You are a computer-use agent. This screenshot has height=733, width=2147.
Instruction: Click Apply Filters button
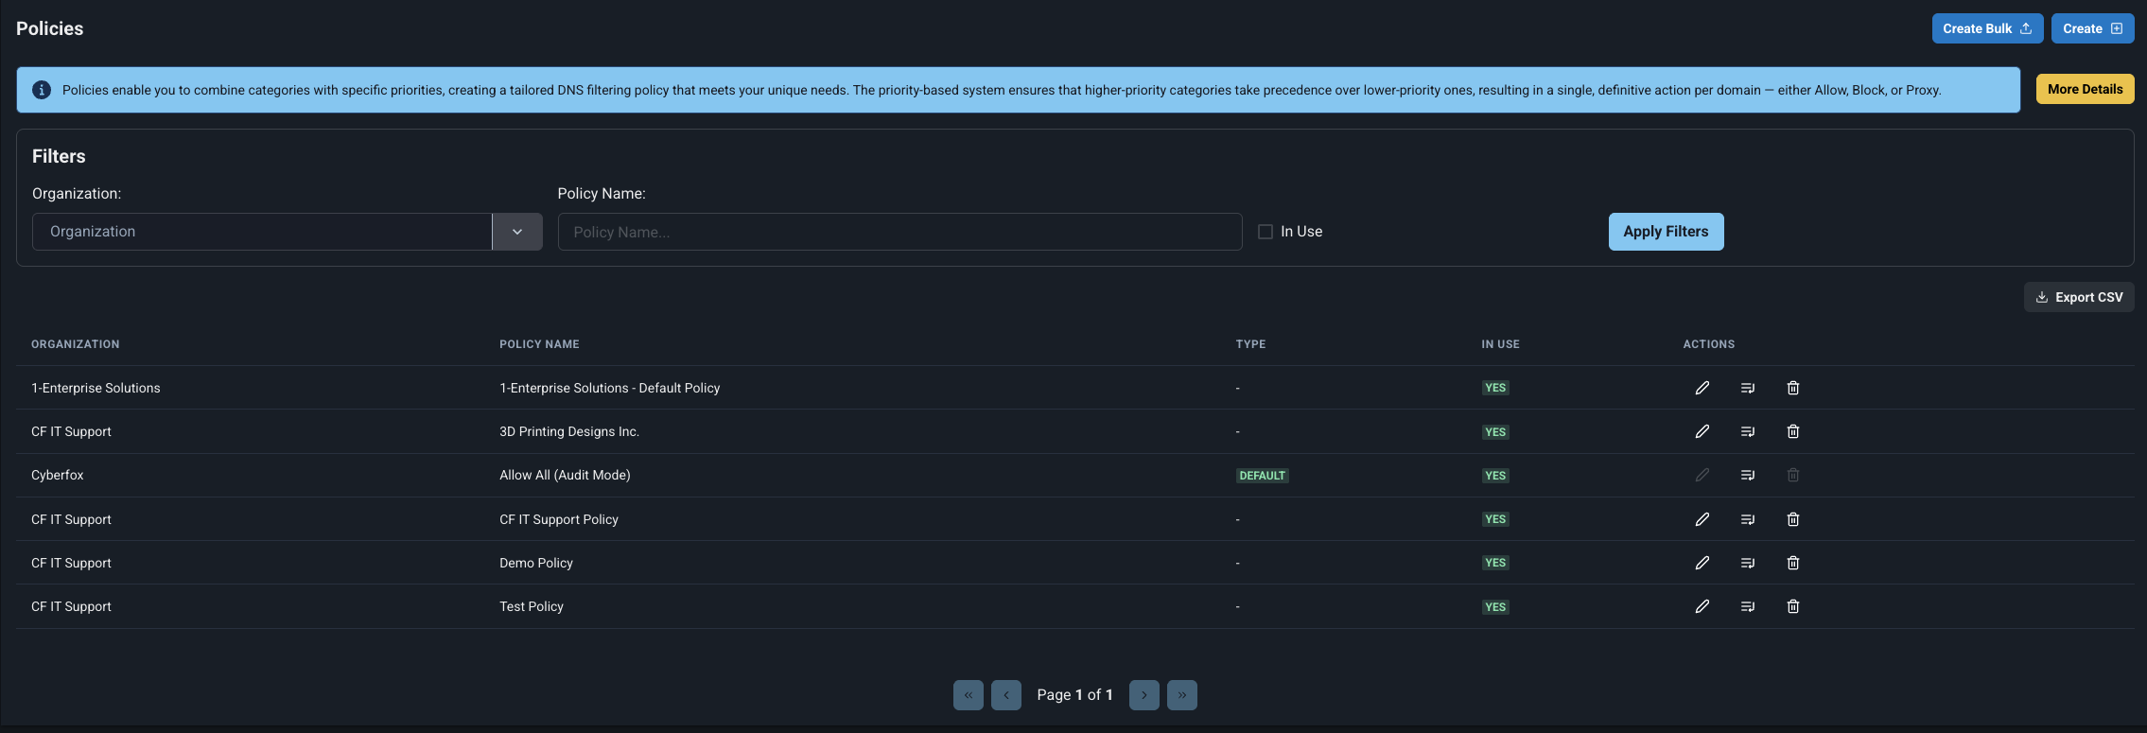click(x=1666, y=232)
